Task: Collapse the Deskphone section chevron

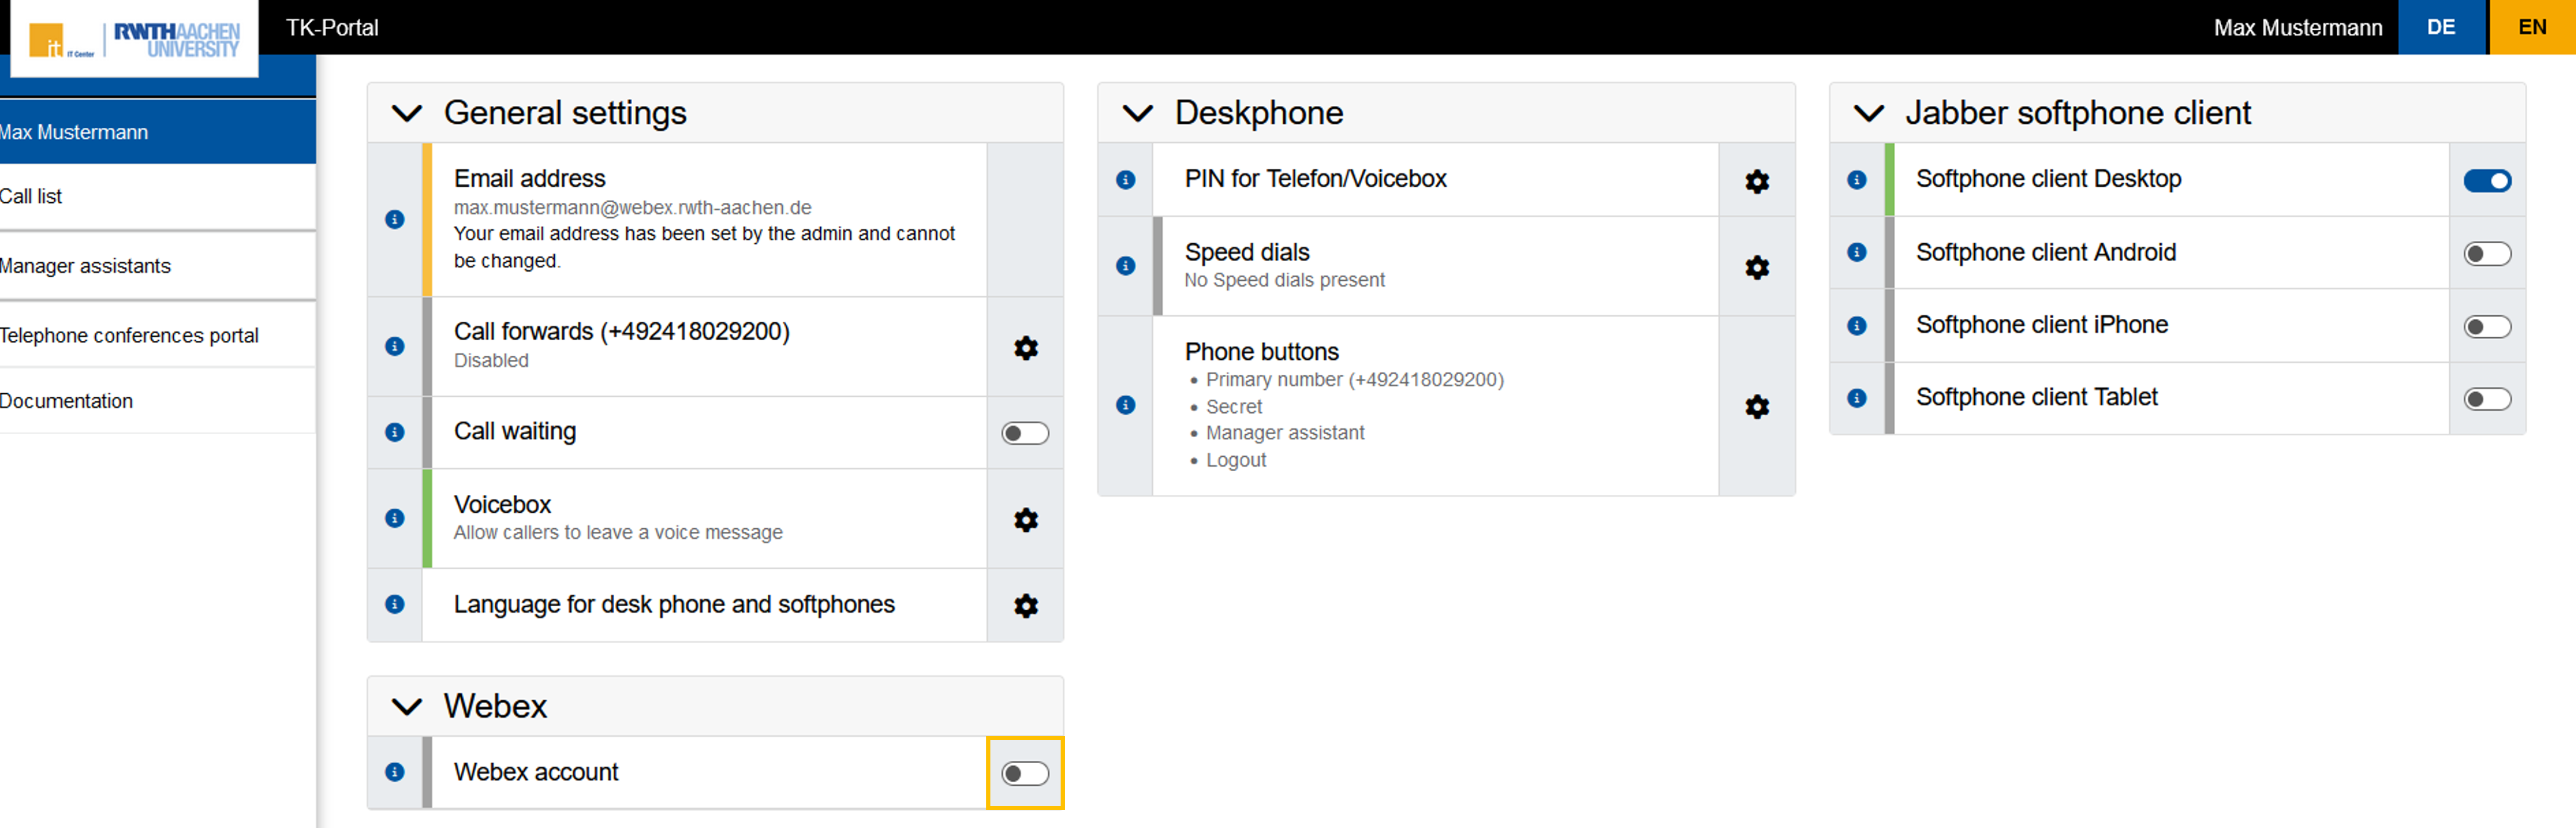Action: point(1138,113)
